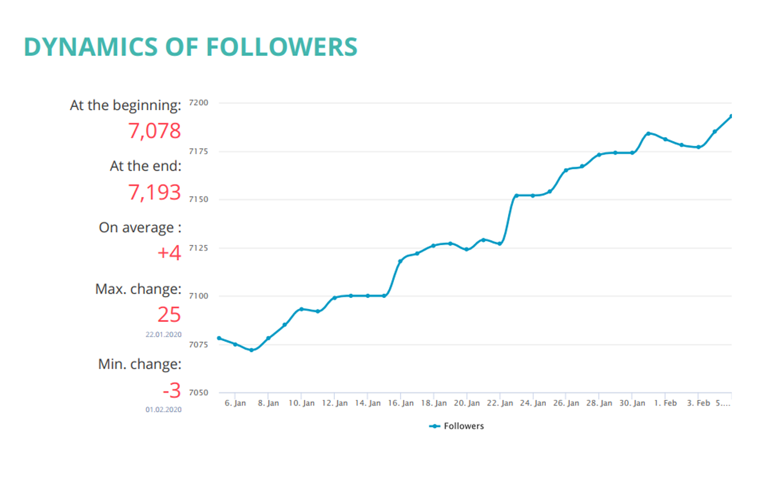Click the 7150 y-axis label

(x=199, y=200)
